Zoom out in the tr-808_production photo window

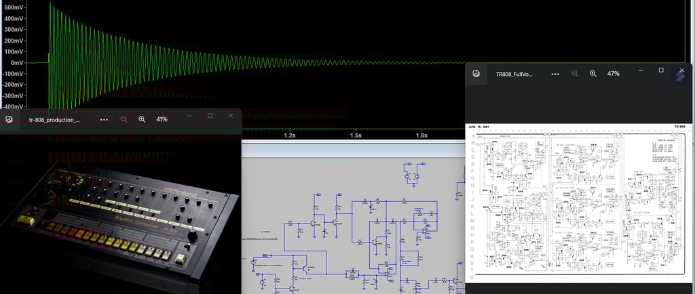pos(124,119)
